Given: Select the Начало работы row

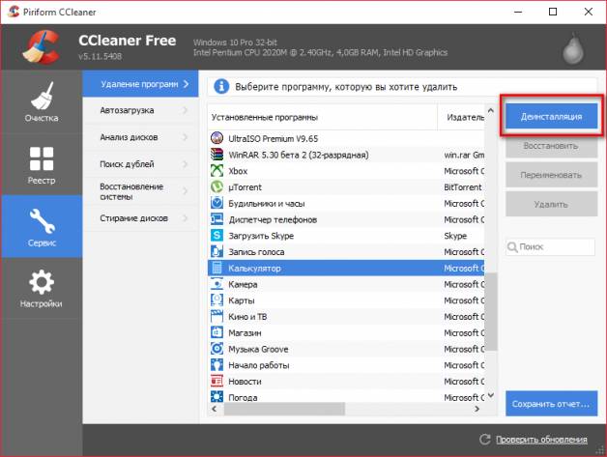Looking at the screenshot, I should (346, 365).
